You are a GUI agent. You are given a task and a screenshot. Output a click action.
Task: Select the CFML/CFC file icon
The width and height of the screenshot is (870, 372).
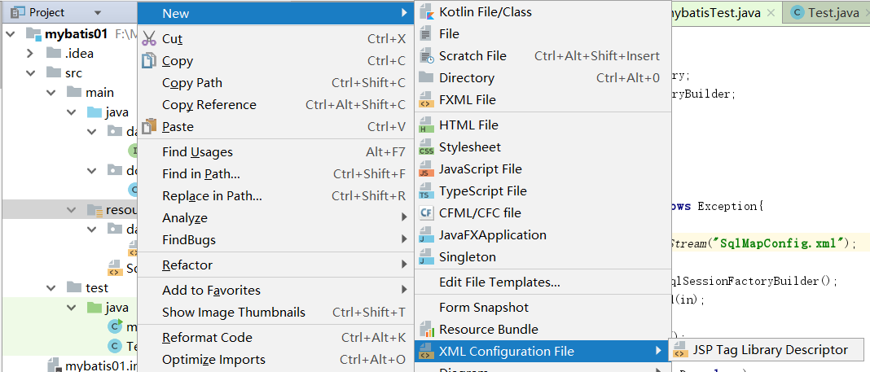click(426, 213)
